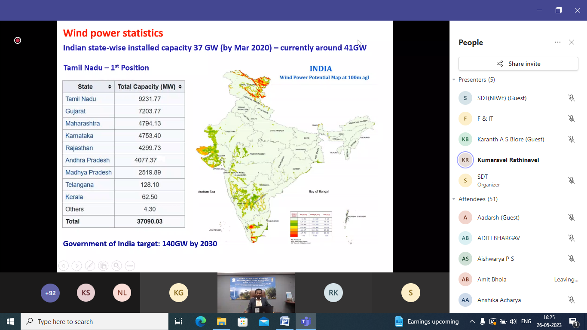Go to next slide arrow
The height and width of the screenshot is (330, 587).
coord(76,266)
